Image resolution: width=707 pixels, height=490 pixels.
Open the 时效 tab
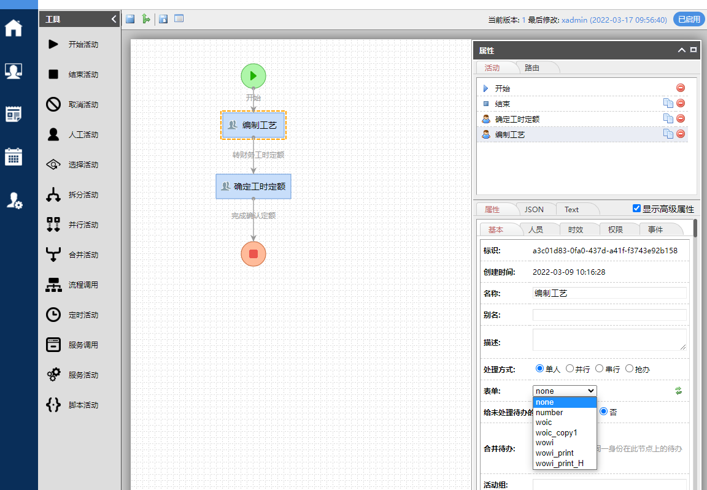[x=576, y=230]
